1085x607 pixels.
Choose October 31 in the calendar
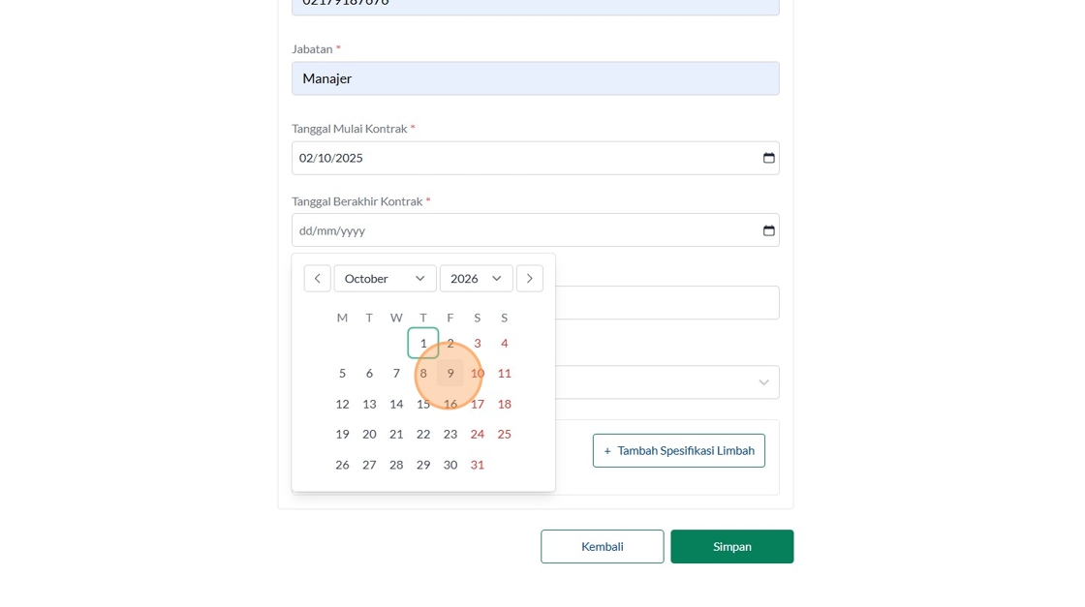tap(478, 465)
